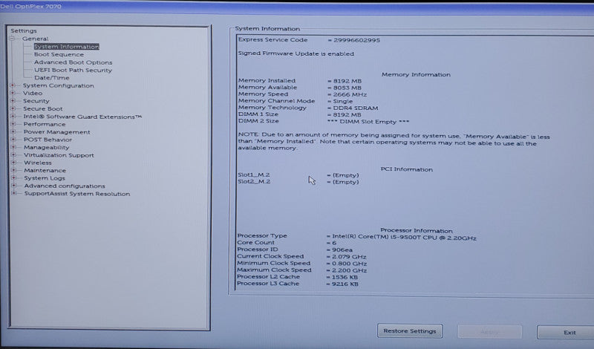Click the DIMM Slot Empty text
The height and width of the screenshot is (349, 594).
368,122
